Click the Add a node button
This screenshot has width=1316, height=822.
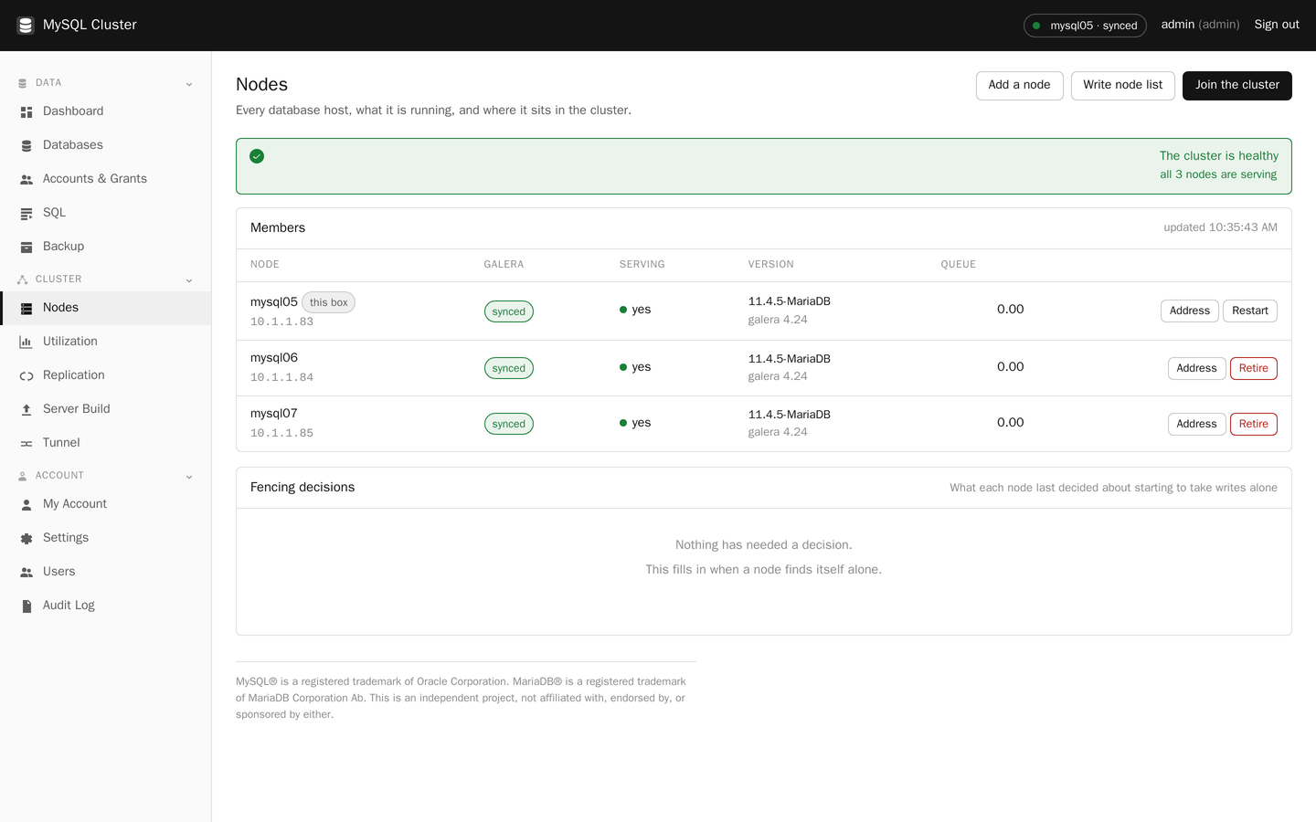coord(1019,85)
